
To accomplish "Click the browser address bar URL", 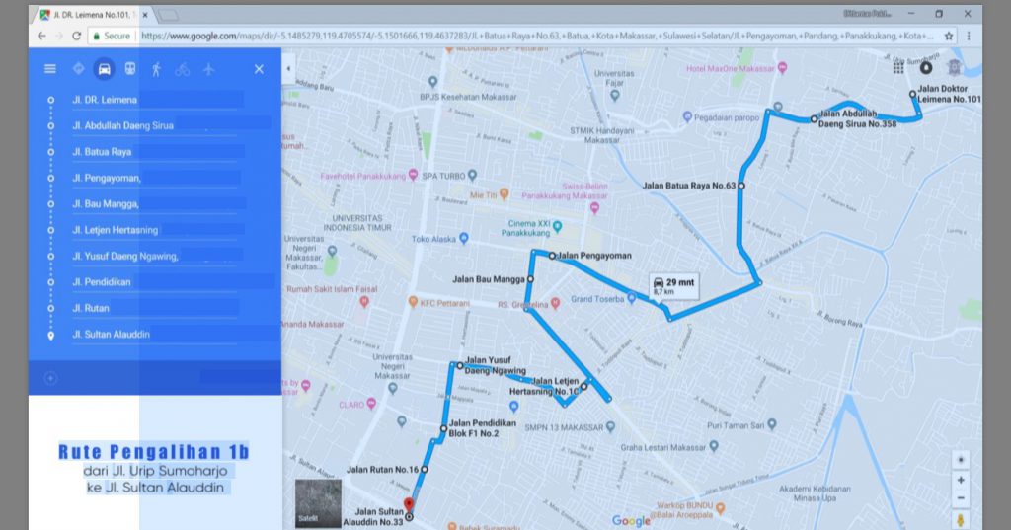I will click(536, 37).
